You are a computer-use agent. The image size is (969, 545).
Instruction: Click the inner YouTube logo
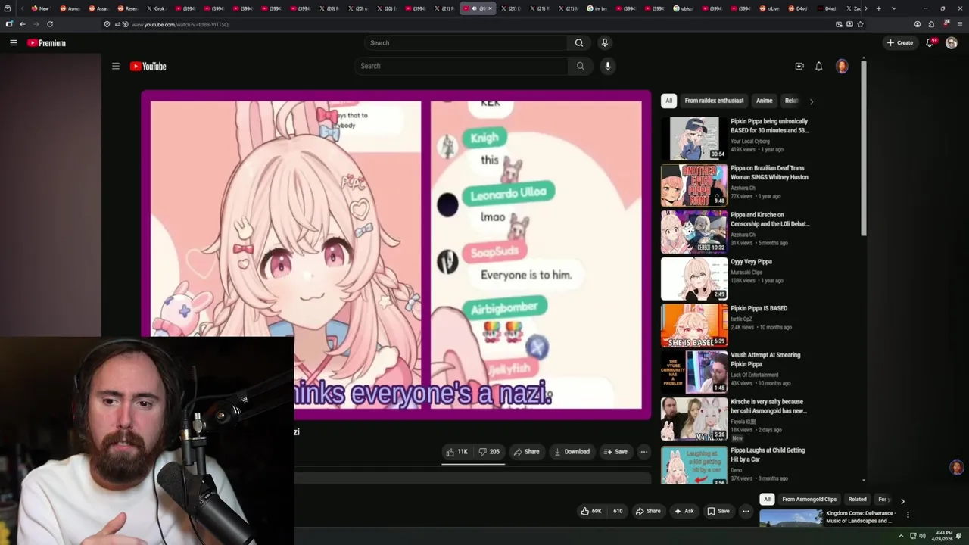(148, 67)
